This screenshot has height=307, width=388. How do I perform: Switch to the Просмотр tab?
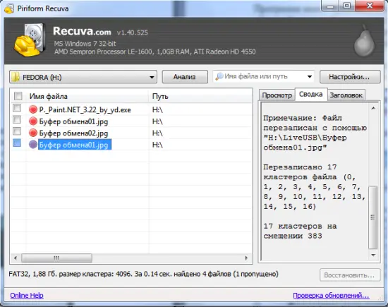click(x=277, y=95)
